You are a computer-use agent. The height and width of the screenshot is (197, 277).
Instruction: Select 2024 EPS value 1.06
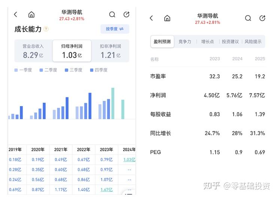tap(237, 114)
